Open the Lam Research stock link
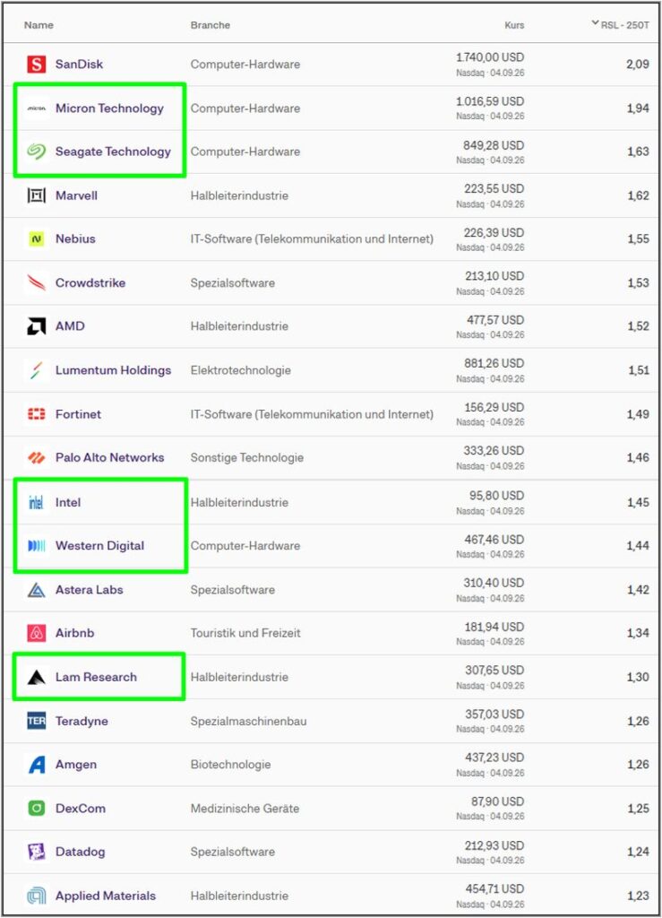662x918 pixels. [x=96, y=677]
